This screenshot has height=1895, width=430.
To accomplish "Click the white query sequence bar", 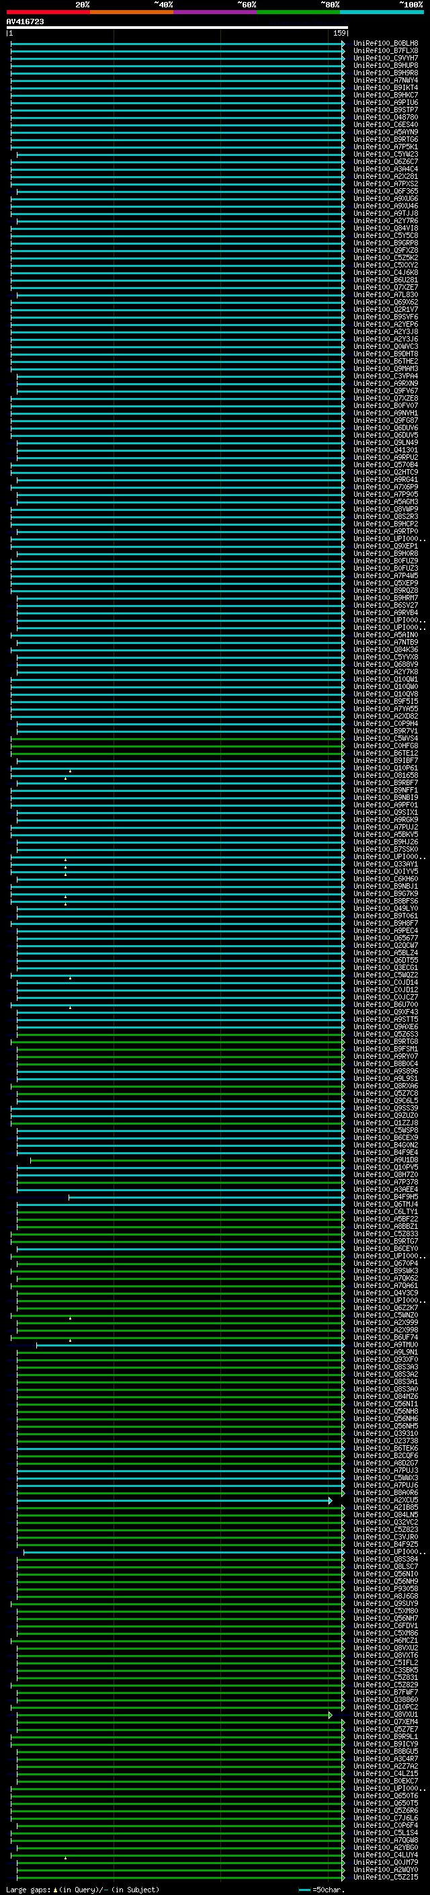I will (x=177, y=27).
